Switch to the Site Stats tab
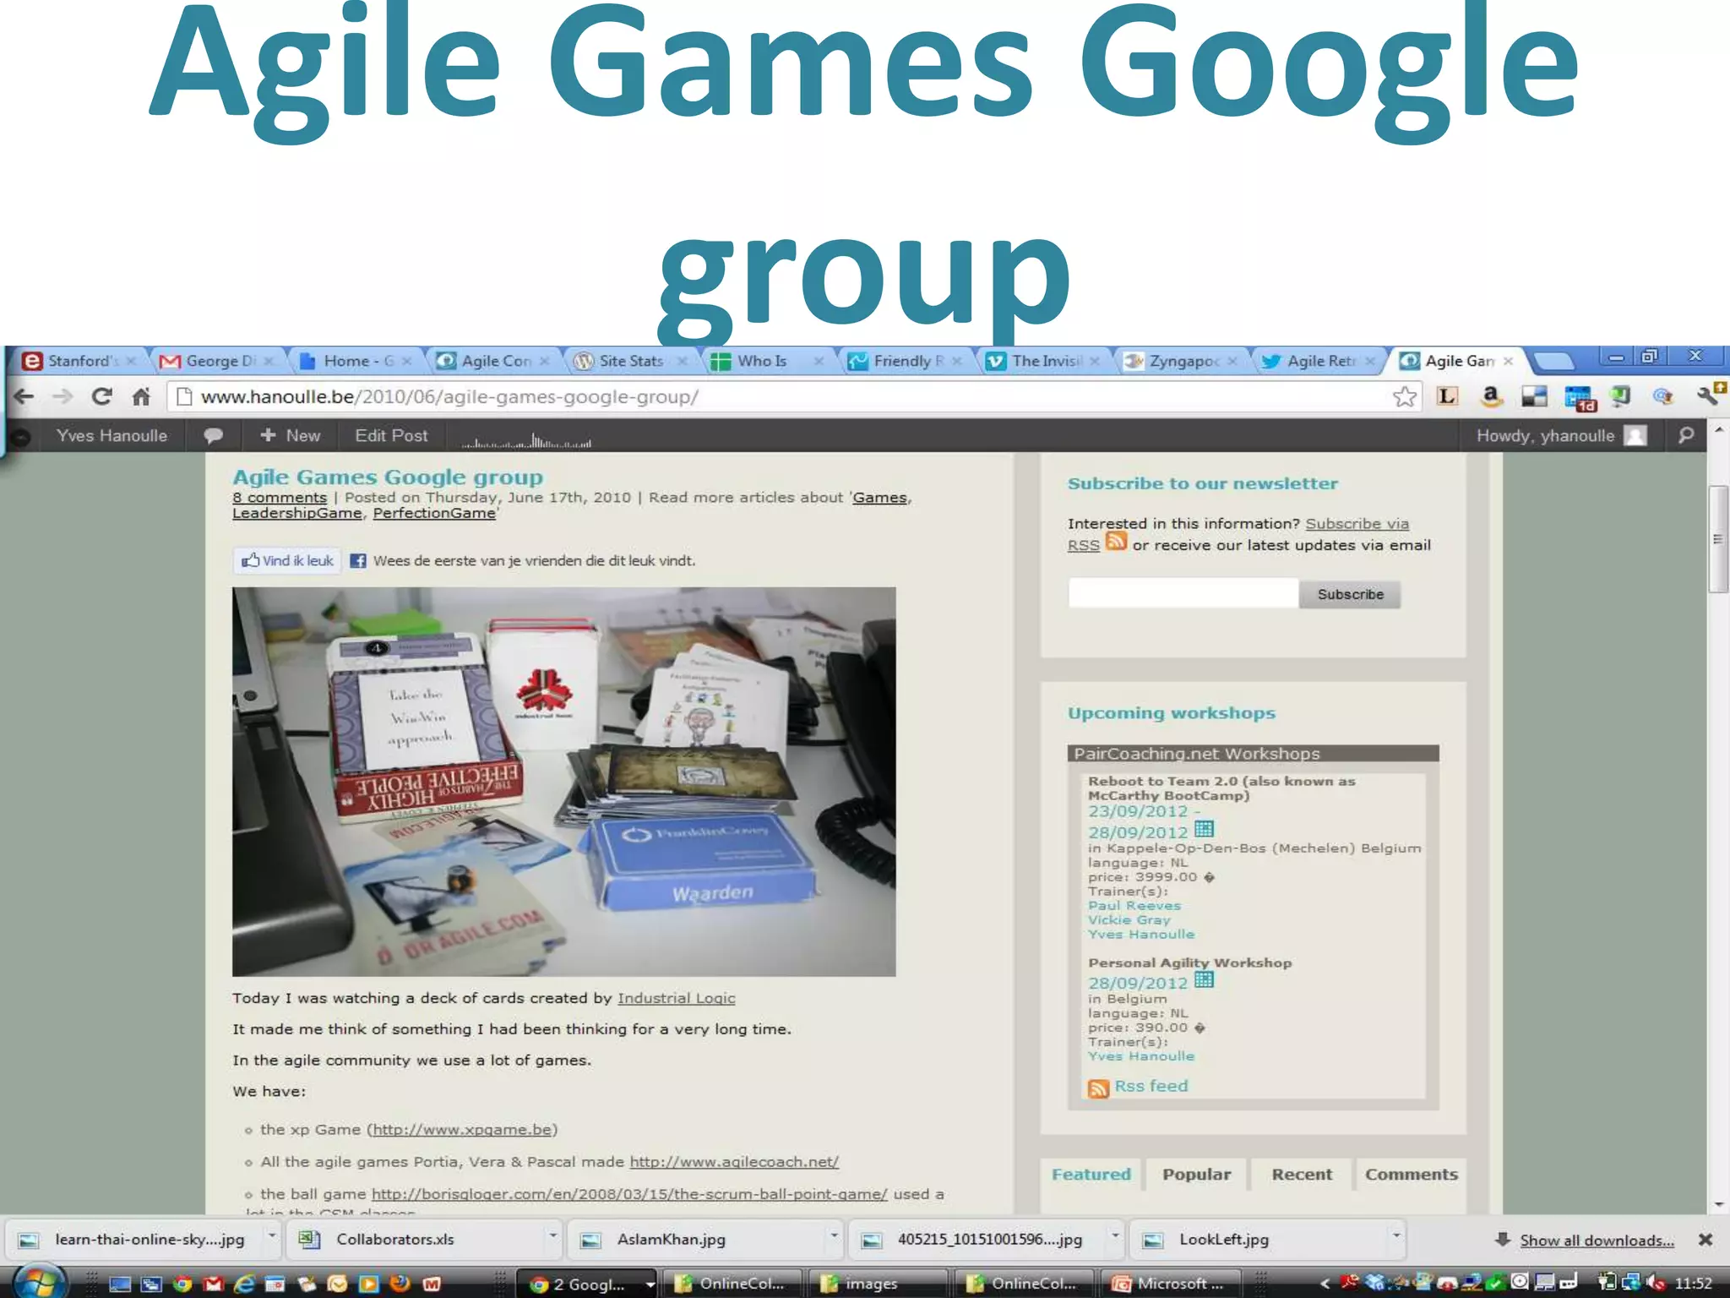 point(631,361)
